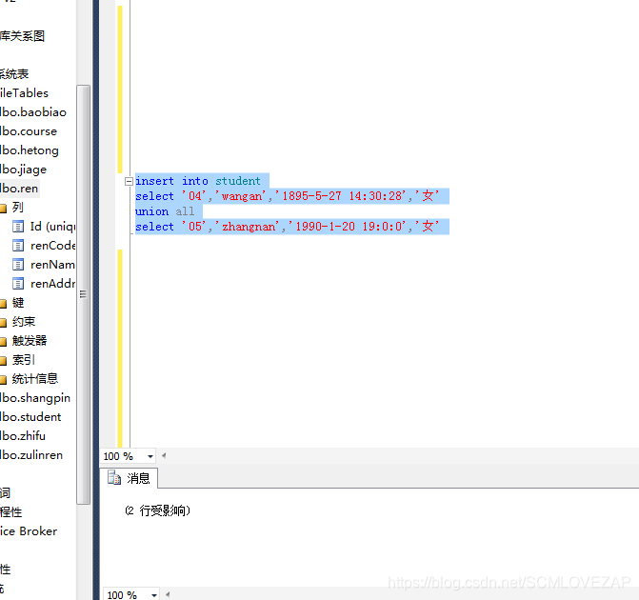Select the 统计信息 folder label
639x600 pixels.
coord(35,379)
